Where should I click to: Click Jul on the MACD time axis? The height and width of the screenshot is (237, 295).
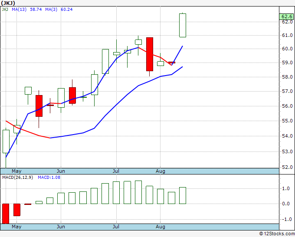[x=116, y=227]
